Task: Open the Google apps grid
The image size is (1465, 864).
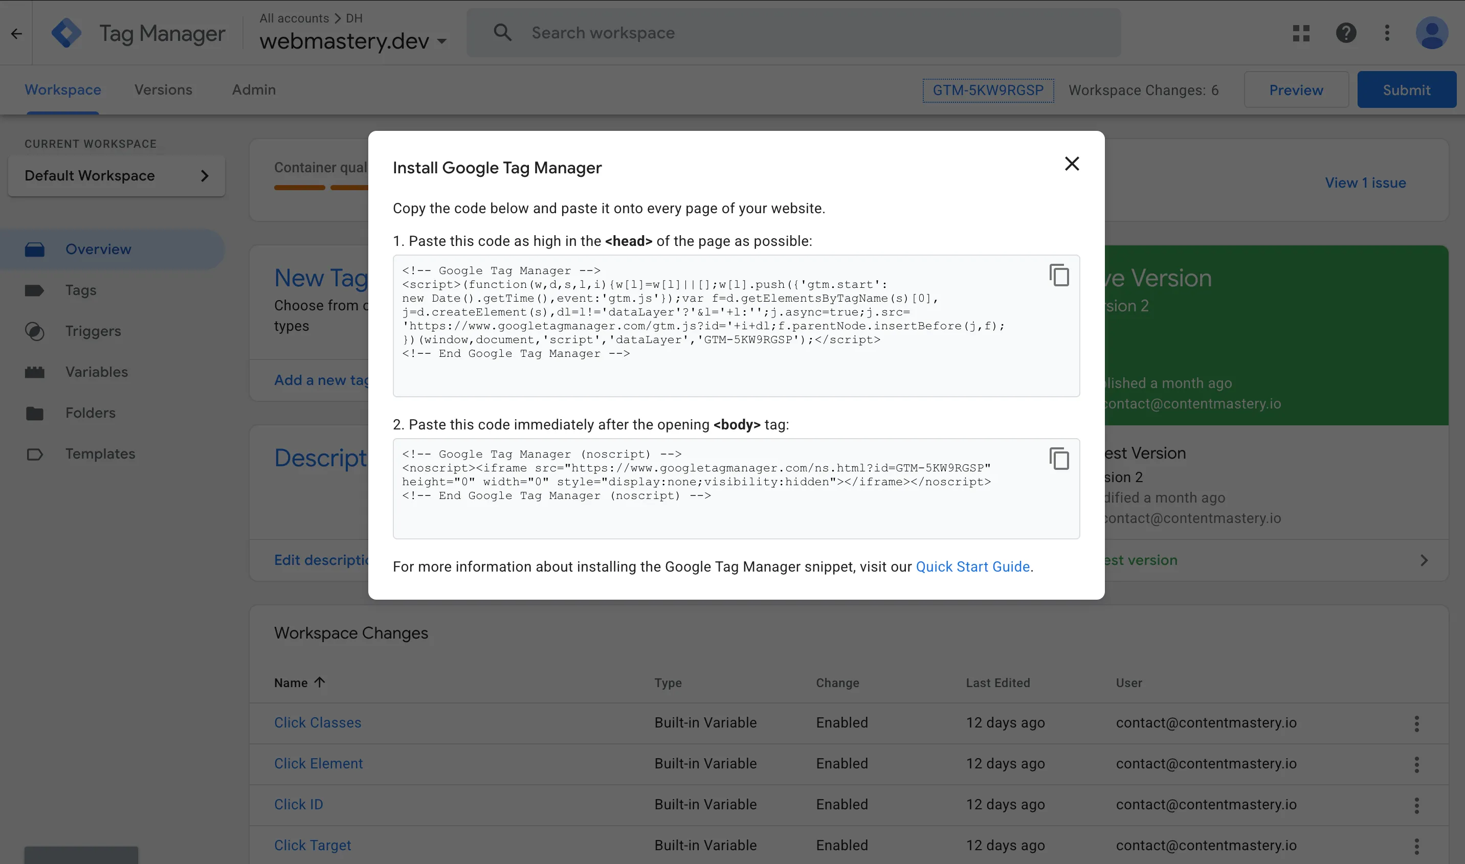Action: pos(1300,33)
